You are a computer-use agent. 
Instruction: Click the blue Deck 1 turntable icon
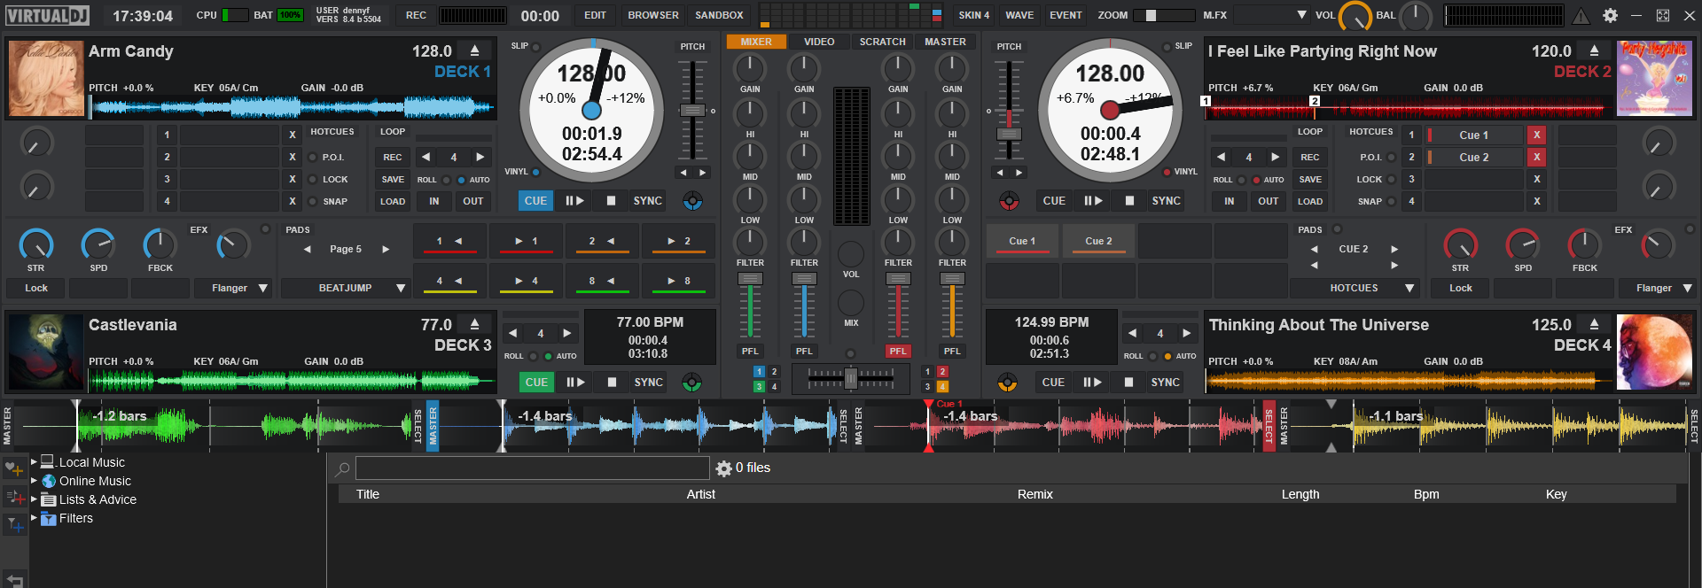point(692,201)
